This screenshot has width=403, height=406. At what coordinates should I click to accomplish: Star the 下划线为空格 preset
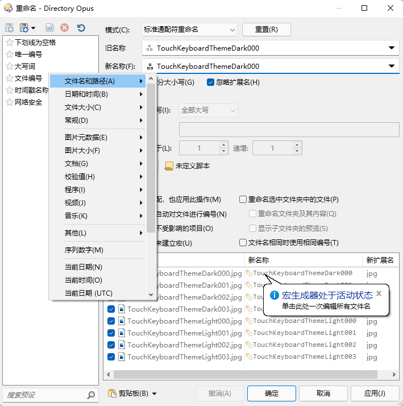tap(10, 42)
